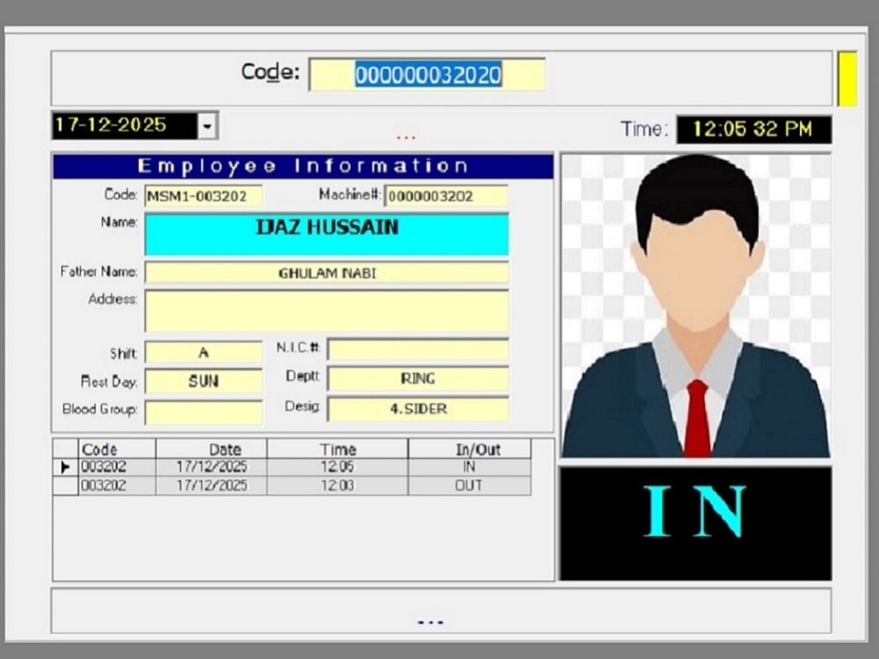Click the highlighted Code input 000000032020
The width and height of the screenshot is (879, 659).
tap(427, 75)
